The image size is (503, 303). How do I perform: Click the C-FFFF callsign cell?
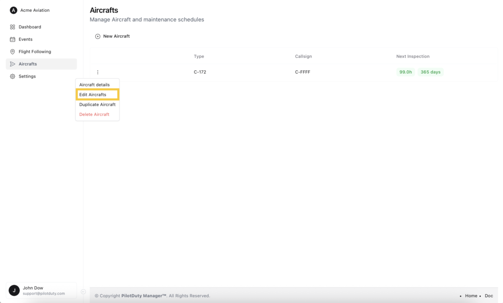(303, 72)
